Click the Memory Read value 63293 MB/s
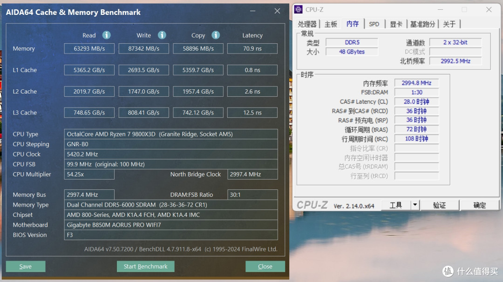503x282 pixels. 89,48
